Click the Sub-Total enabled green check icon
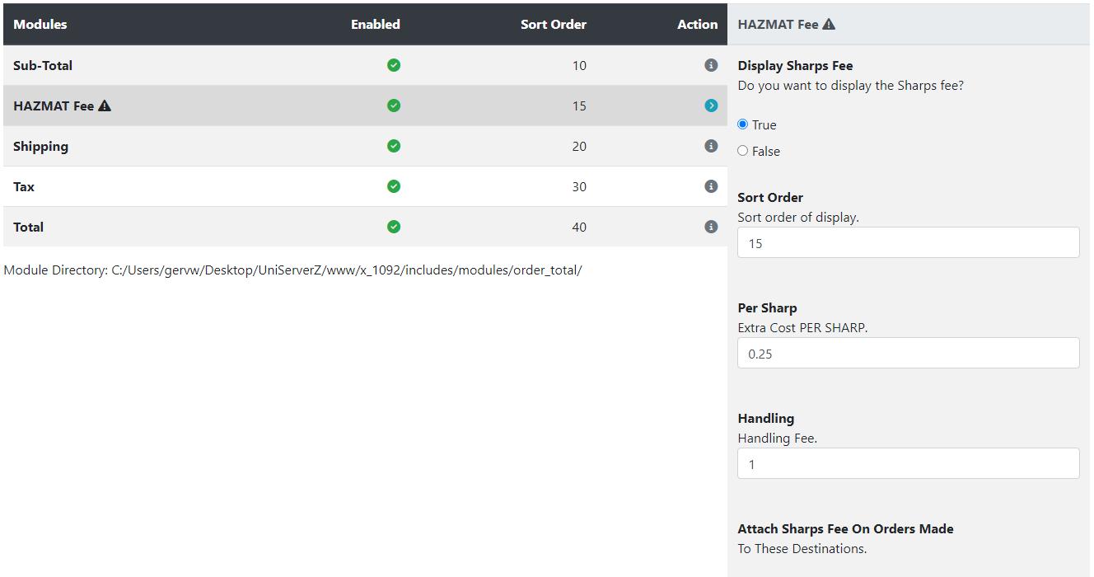1094x577 pixels. click(x=394, y=65)
